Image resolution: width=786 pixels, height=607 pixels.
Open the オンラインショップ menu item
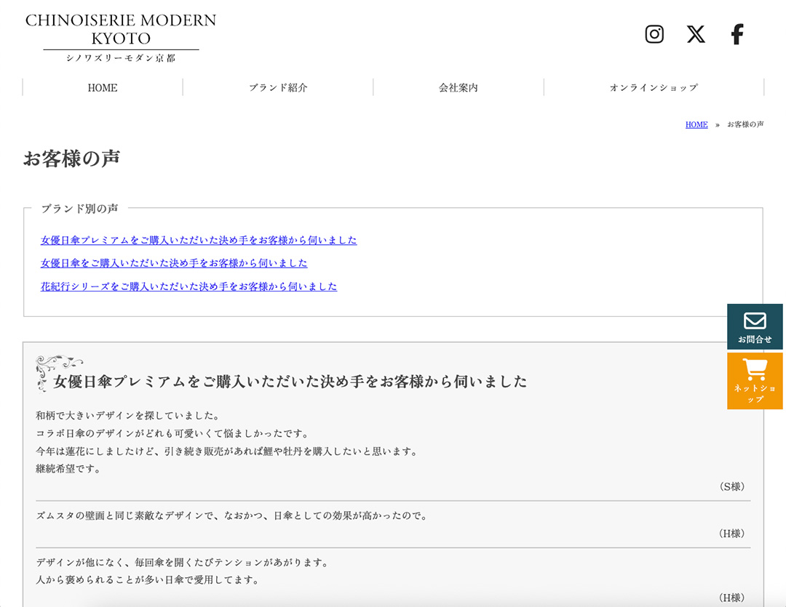pos(654,88)
